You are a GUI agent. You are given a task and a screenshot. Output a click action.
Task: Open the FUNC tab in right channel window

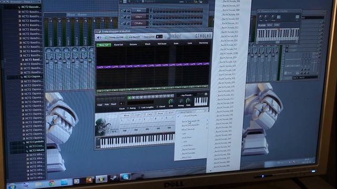277,25
